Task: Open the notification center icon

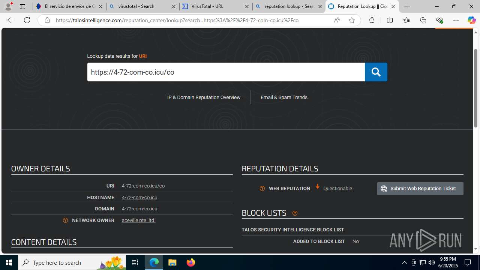Action: point(468,262)
